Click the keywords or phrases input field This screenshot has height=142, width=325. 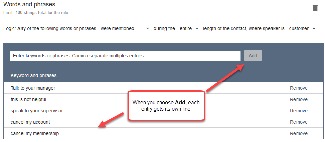click(125, 56)
